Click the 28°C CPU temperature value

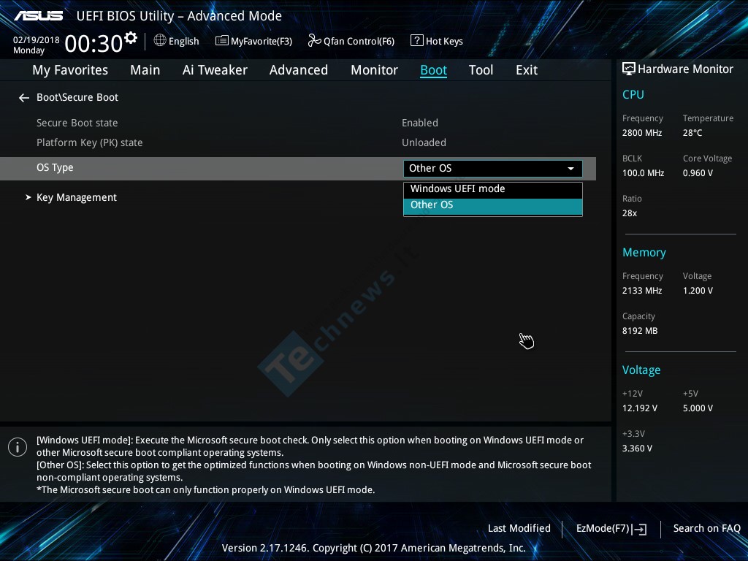[692, 133]
